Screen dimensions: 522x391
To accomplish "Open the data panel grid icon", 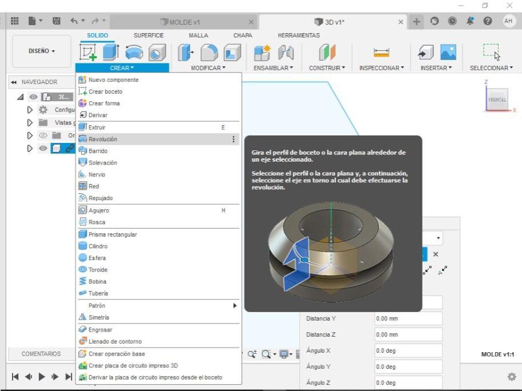I will (15, 21).
